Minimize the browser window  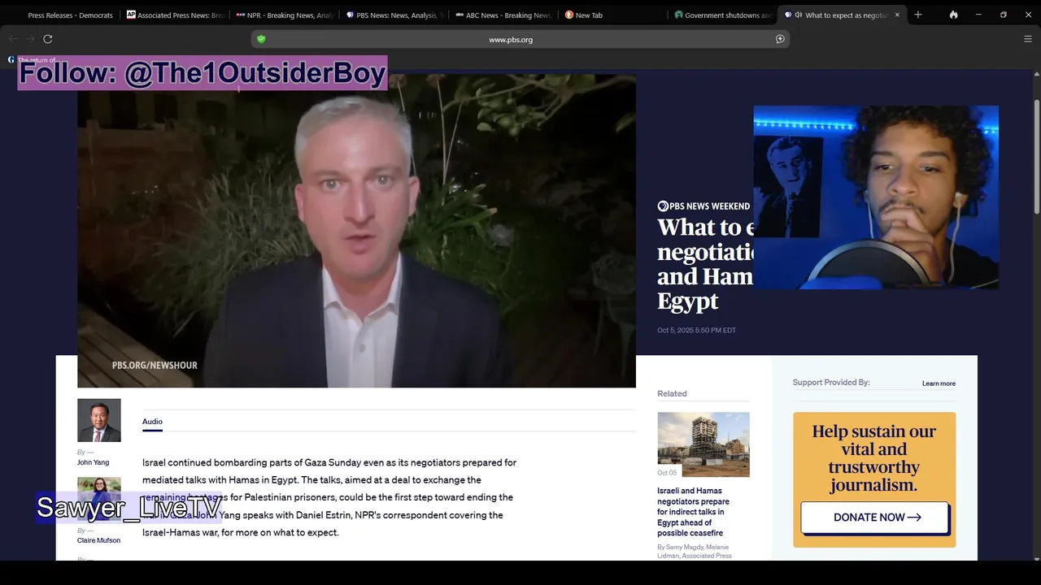(x=978, y=15)
